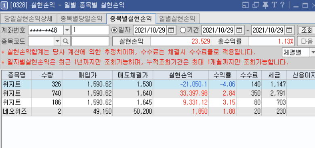Click the 매도체결가 column header
The image size is (315, 148).
point(132,75)
